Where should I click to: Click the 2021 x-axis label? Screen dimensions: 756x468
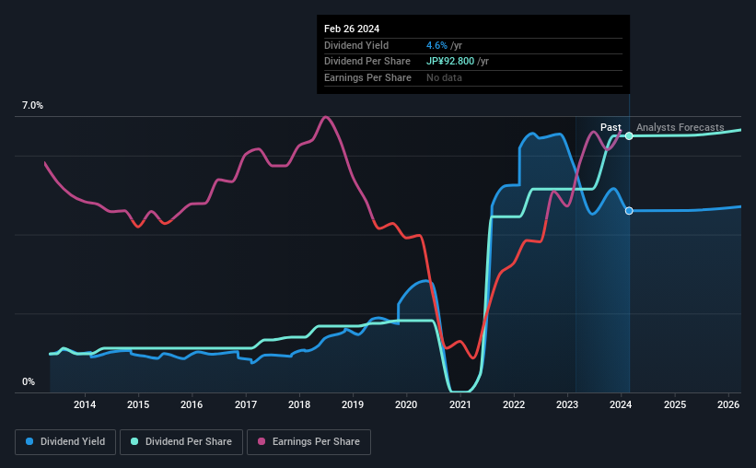[460, 404]
